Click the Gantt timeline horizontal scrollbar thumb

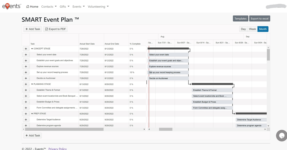(x=166, y=129)
